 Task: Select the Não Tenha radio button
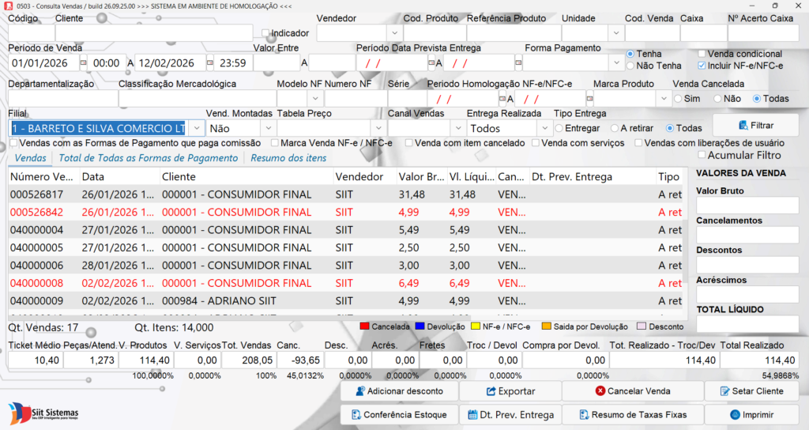point(630,66)
